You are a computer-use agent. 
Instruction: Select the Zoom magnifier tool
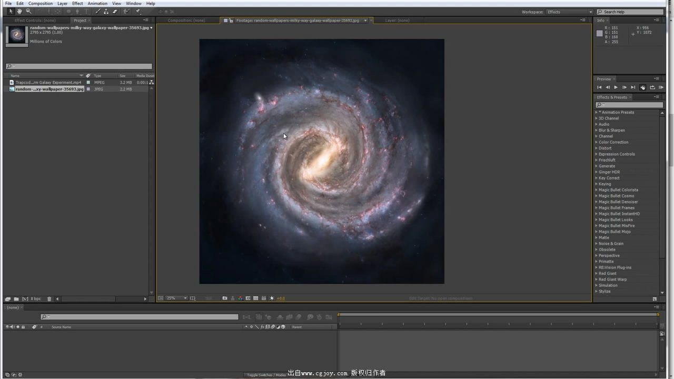pos(28,11)
